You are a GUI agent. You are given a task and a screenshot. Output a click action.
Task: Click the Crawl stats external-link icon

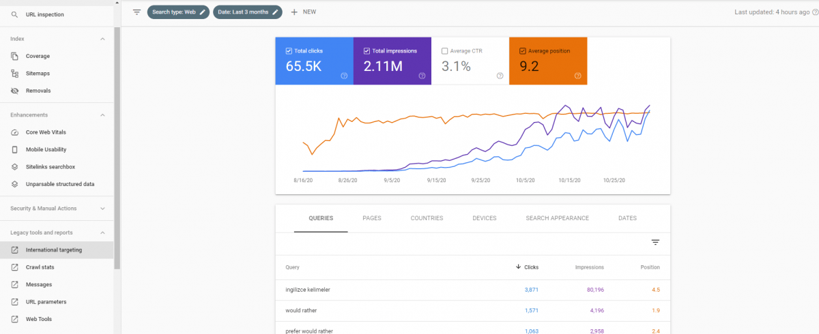pos(14,267)
